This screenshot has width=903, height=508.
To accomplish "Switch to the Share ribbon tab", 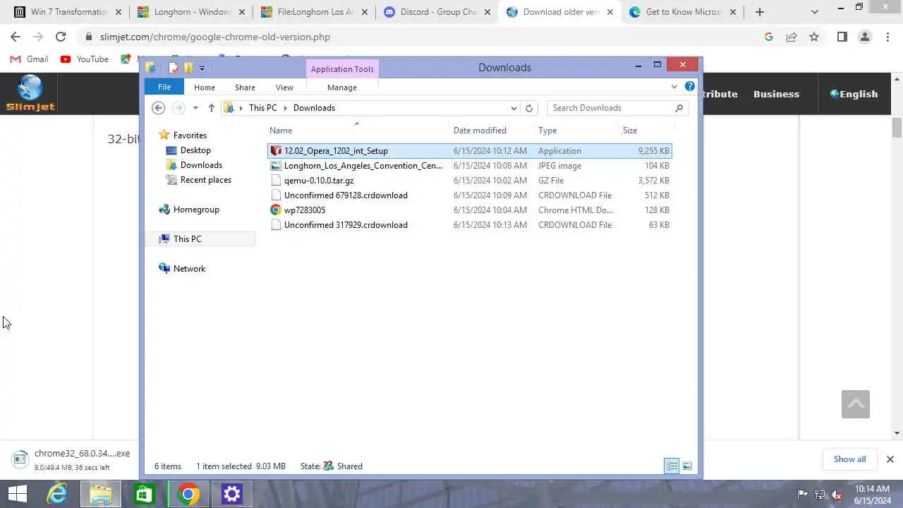I will point(245,87).
